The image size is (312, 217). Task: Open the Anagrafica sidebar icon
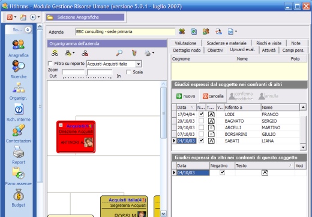19,44
